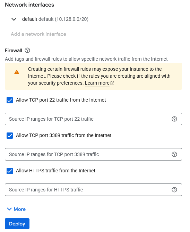Viewport: 190px width, 232px height.
Task: Expand the More section chevron
Action: coord(9,209)
